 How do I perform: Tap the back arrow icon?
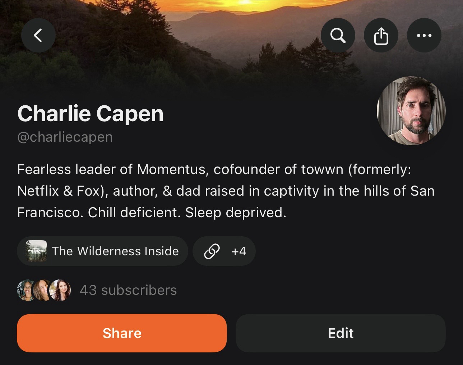pyautogui.click(x=38, y=35)
